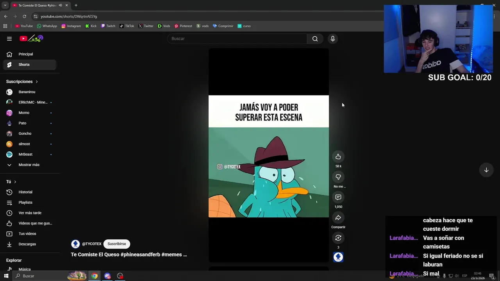Open the site information icon in address bar
500x281 pixels.
click(36, 16)
